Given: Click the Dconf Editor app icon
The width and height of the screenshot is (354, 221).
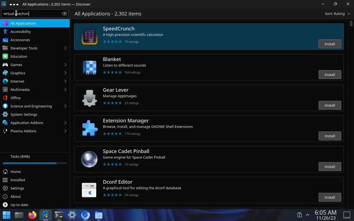Looking at the screenshot, I should pyautogui.click(x=89, y=190).
